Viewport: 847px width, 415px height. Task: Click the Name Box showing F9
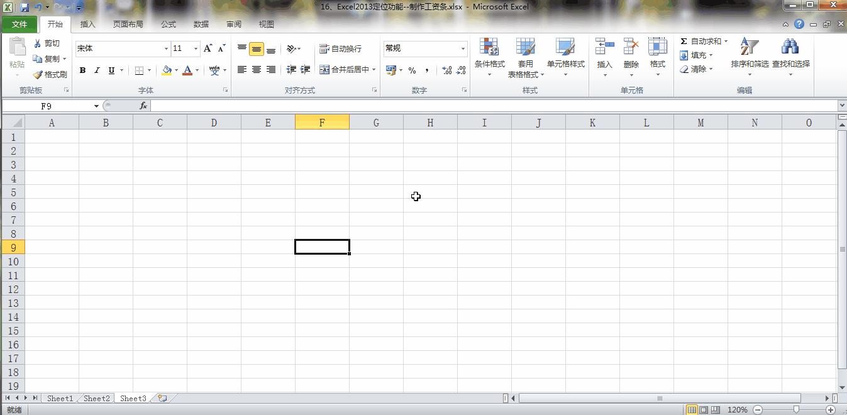[x=47, y=106]
